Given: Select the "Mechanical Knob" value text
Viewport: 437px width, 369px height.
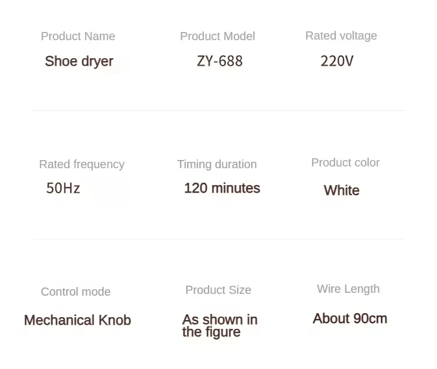Looking at the screenshot, I should 77,320.
